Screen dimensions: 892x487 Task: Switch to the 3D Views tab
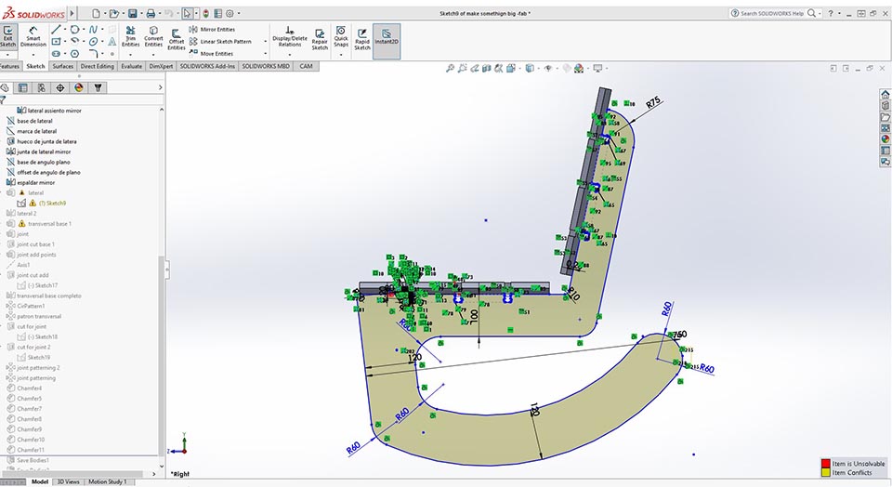[x=68, y=481]
